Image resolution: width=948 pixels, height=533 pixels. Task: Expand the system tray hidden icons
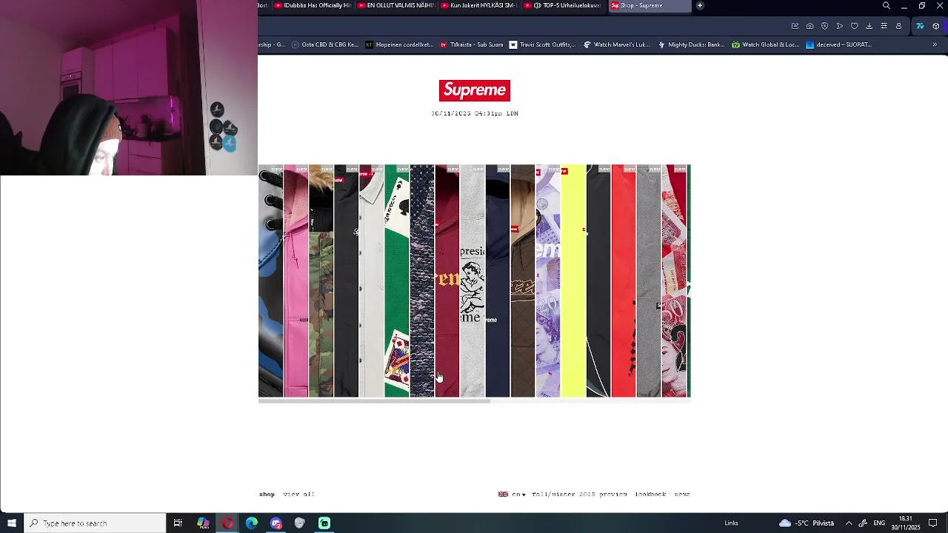pyautogui.click(x=849, y=523)
